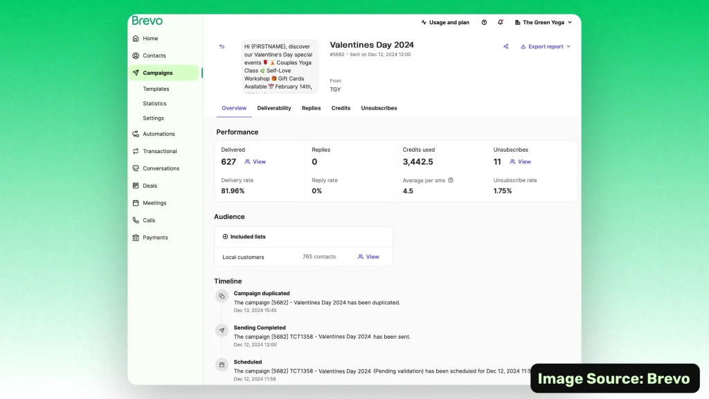Open The Green Yoga account dropdown
This screenshot has width=709, height=399.
(544, 22)
